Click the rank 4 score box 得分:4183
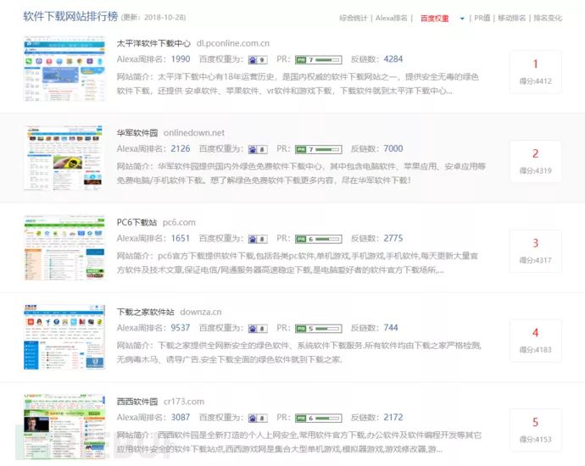Screen dimensions: 585x466 tap(535, 341)
